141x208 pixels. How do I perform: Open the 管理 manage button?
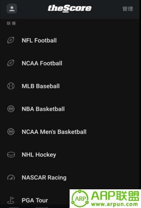pyautogui.click(x=128, y=9)
